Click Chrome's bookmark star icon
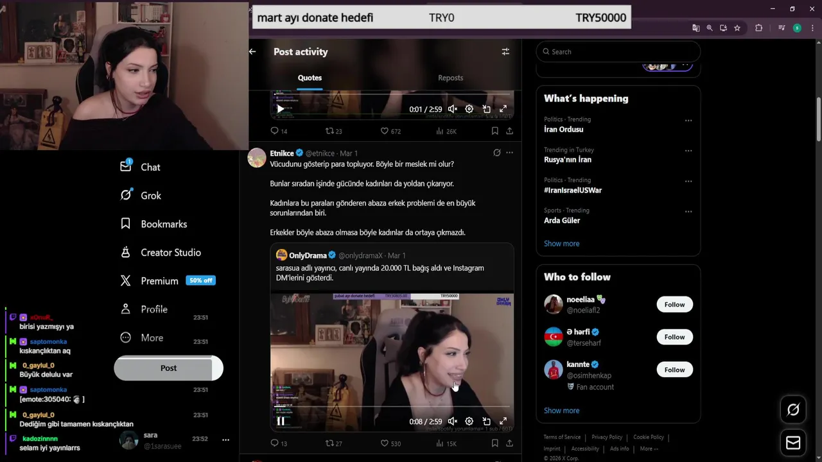The height and width of the screenshot is (462, 822). 737,28
